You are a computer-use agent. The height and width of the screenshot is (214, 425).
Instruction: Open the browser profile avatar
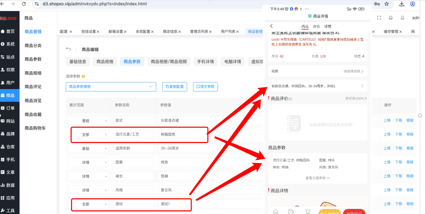tap(413, 4)
